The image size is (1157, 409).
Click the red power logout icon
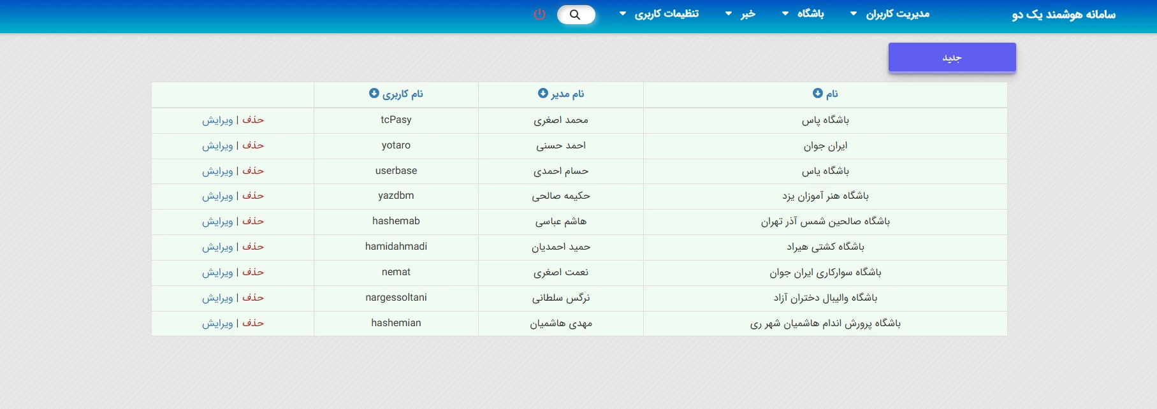pyautogui.click(x=539, y=14)
